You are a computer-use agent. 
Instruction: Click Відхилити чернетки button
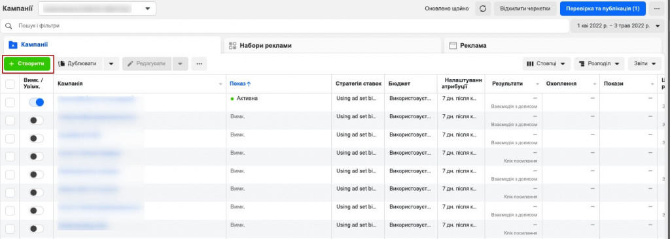coord(525,8)
